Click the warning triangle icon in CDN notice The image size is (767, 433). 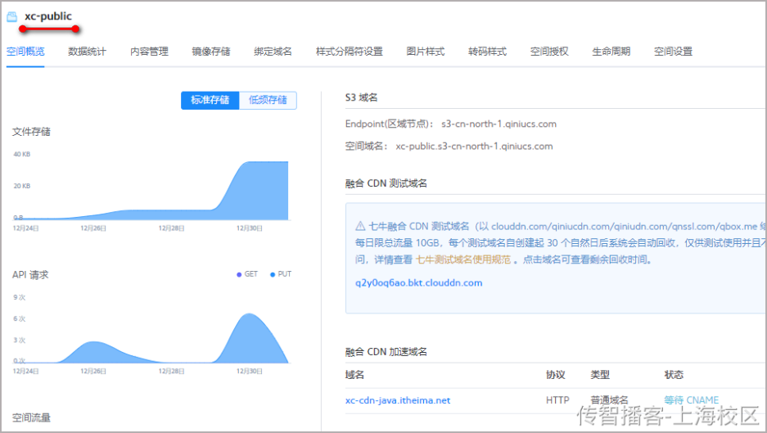360,226
